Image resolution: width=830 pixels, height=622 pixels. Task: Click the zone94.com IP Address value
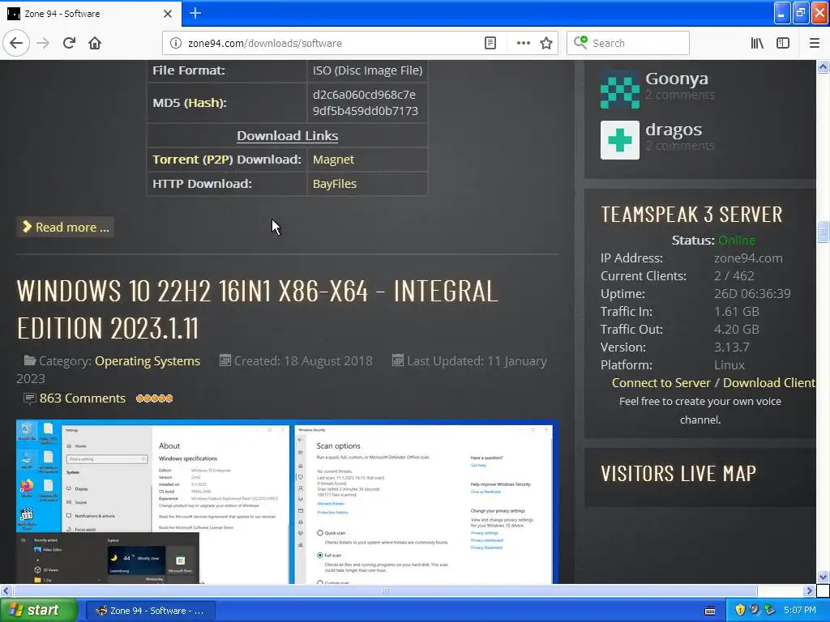pos(748,258)
